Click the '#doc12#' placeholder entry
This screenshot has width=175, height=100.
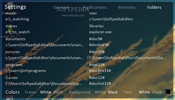97,78
